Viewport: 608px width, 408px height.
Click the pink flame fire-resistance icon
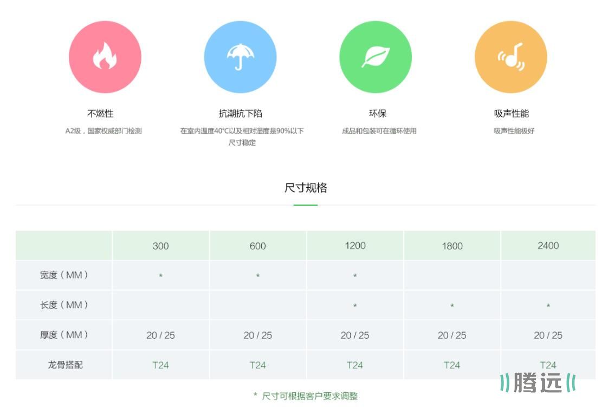coord(105,57)
